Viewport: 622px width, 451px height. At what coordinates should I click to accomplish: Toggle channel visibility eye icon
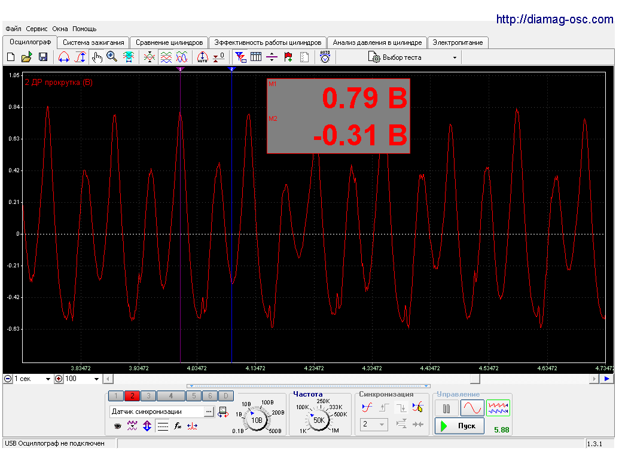point(117,426)
